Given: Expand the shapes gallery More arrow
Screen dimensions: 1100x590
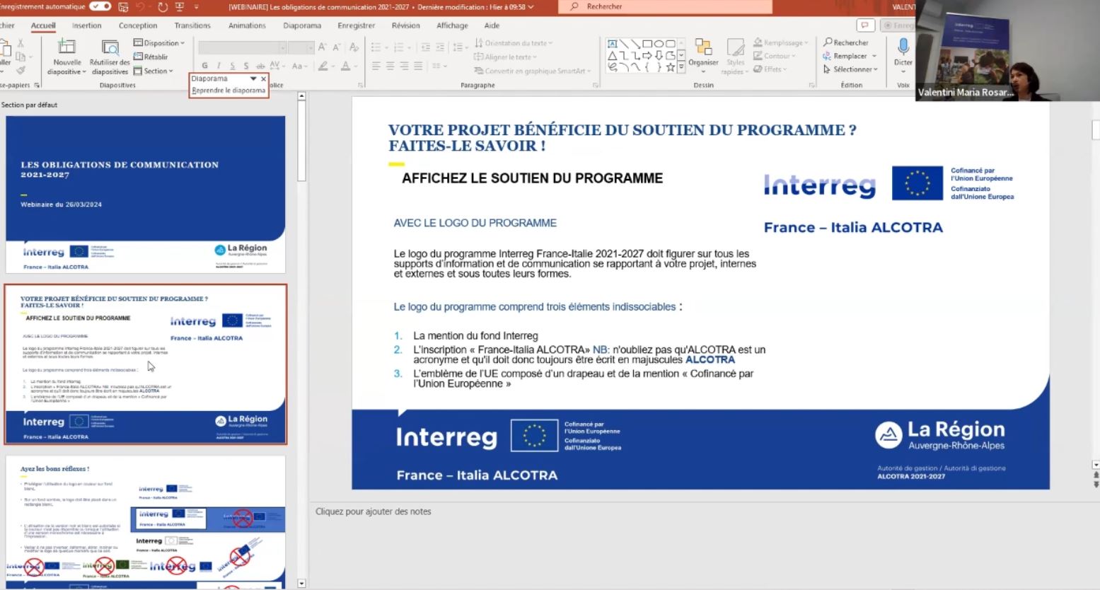Looking at the screenshot, I should [x=681, y=69].
